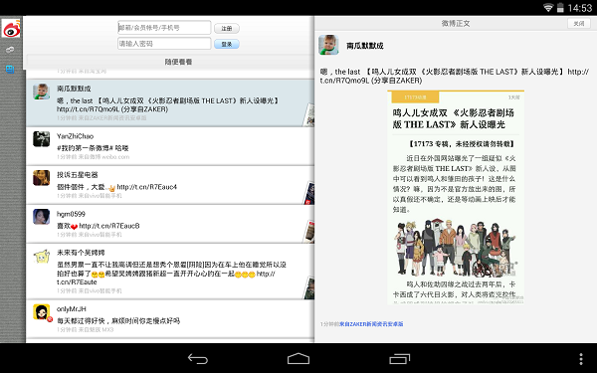The height and width of the screenshot is (373, 597).
Task: Tap the Weibo logo icon in sidebar
Action: point(11,29)
